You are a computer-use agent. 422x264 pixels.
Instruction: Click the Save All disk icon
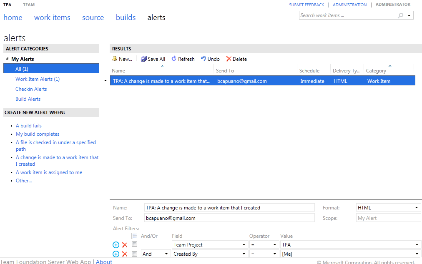tap(144, 59)
